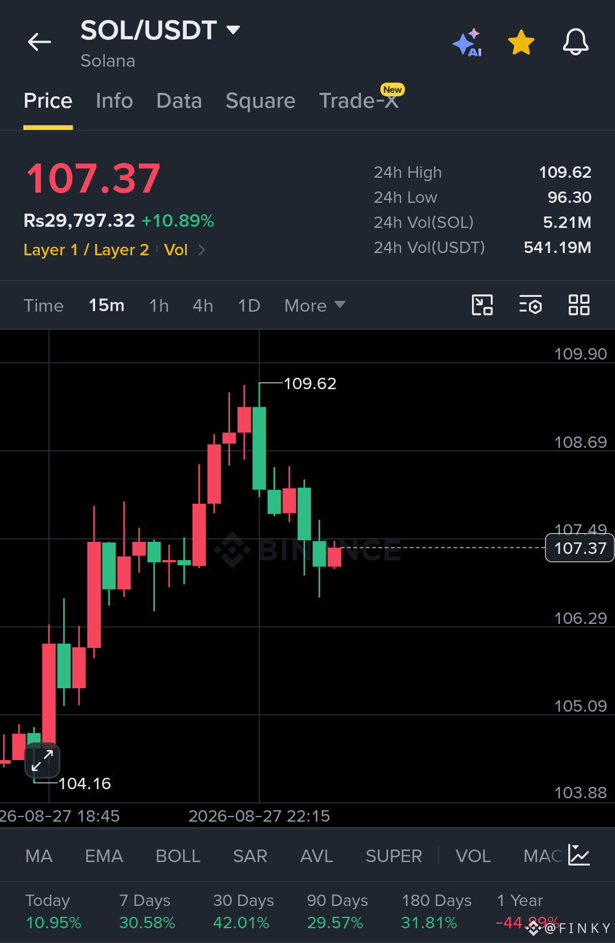Screen dimensions: 615x943
Task: Open the indicator settings chart icon
Action: (x=579, y=855)
